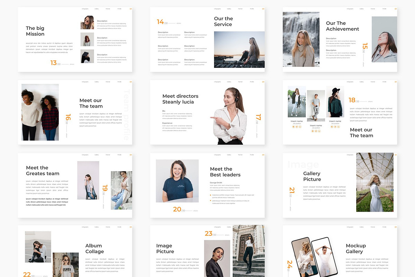Click the 'George Smith' name on leaders slide
Image resolution: width=415 pixels, height=277 pixels.
click(x=216, y=182)
